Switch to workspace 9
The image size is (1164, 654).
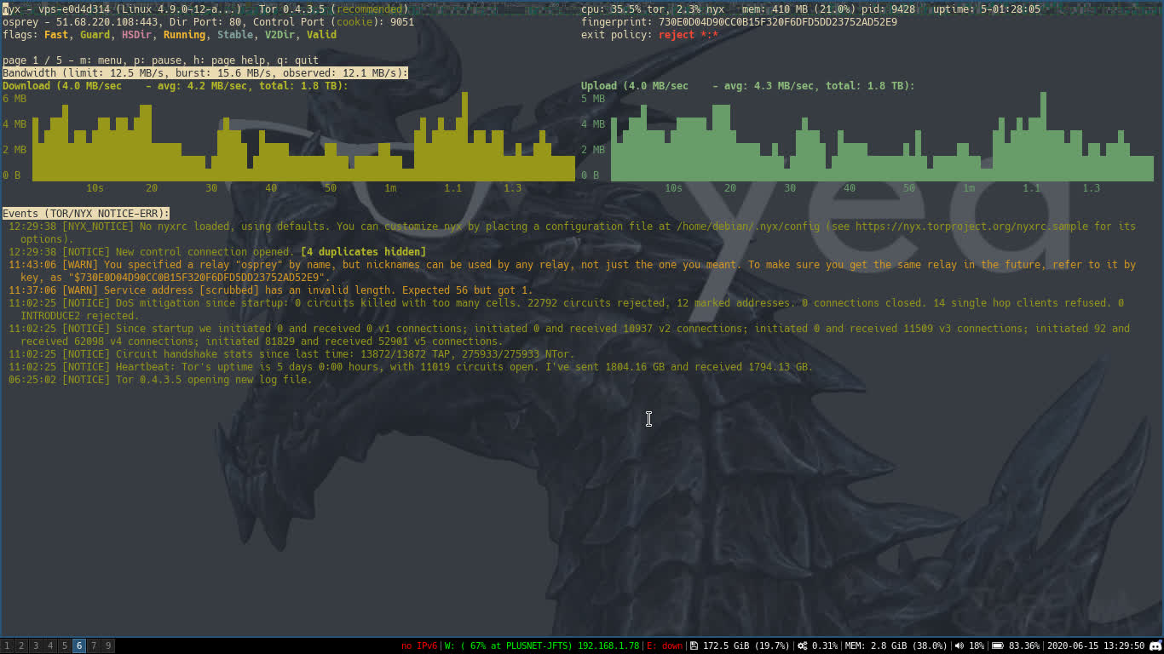coord(108,645)
